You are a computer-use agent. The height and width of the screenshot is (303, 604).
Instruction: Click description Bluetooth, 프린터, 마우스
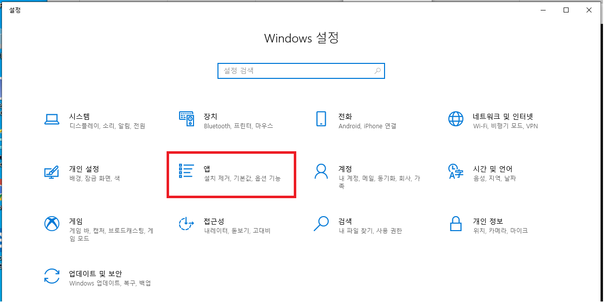coord(238,126)
